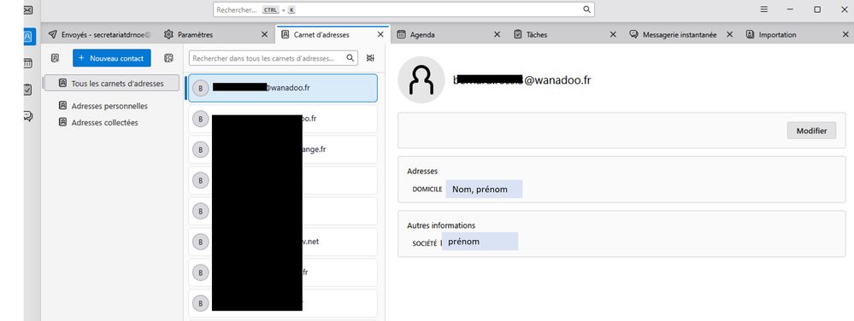Viewport: 854px width, 321px height.
Task: Switch to the Envoyés tab
Action: pyautogui.click(x=100, y=34)
